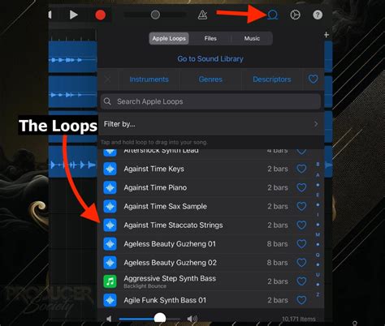385x326 pixels.
Task: Open the song settings gear icon
Action: (x=295, y=15)
